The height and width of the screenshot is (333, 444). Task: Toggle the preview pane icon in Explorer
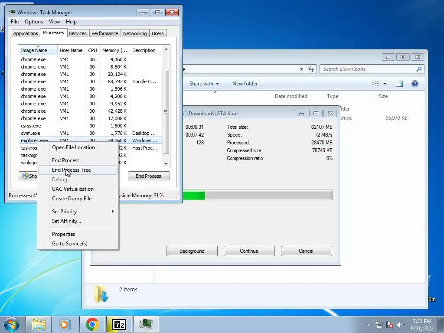pyautogui.click(x=399, y=84)
